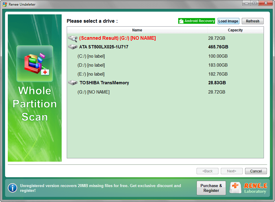This screenshot has width=275, height=202.
Task: Close the Renee Undeleter window
Action: (x=266, y=3)
